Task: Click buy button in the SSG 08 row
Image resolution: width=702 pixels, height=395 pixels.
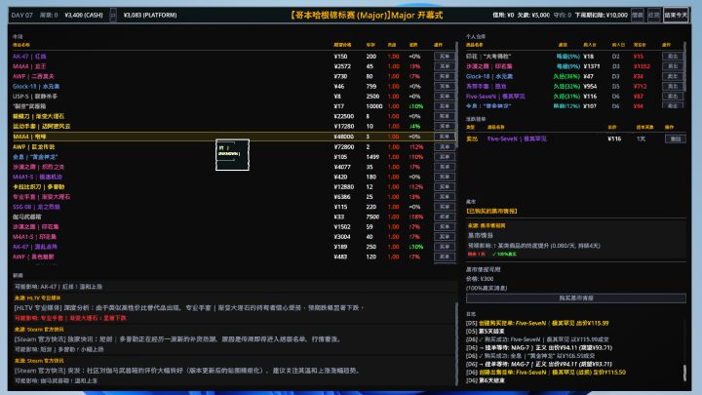Action: tap(445, 207)
